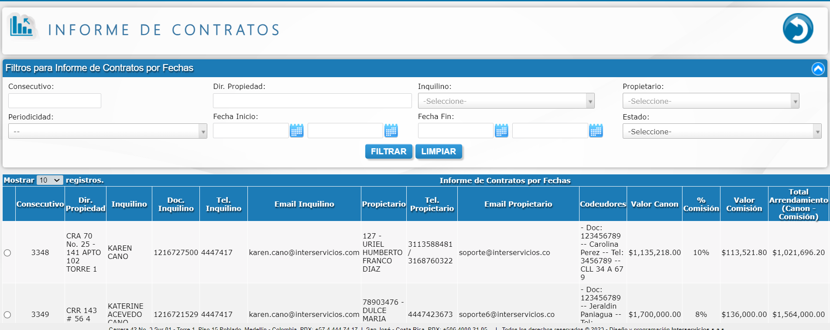Image resolution: width=830 pixels, height=330 pixels.
Task: Open the Inquilino dropdown
Action: pyautogui.click(x=506, y=101)
